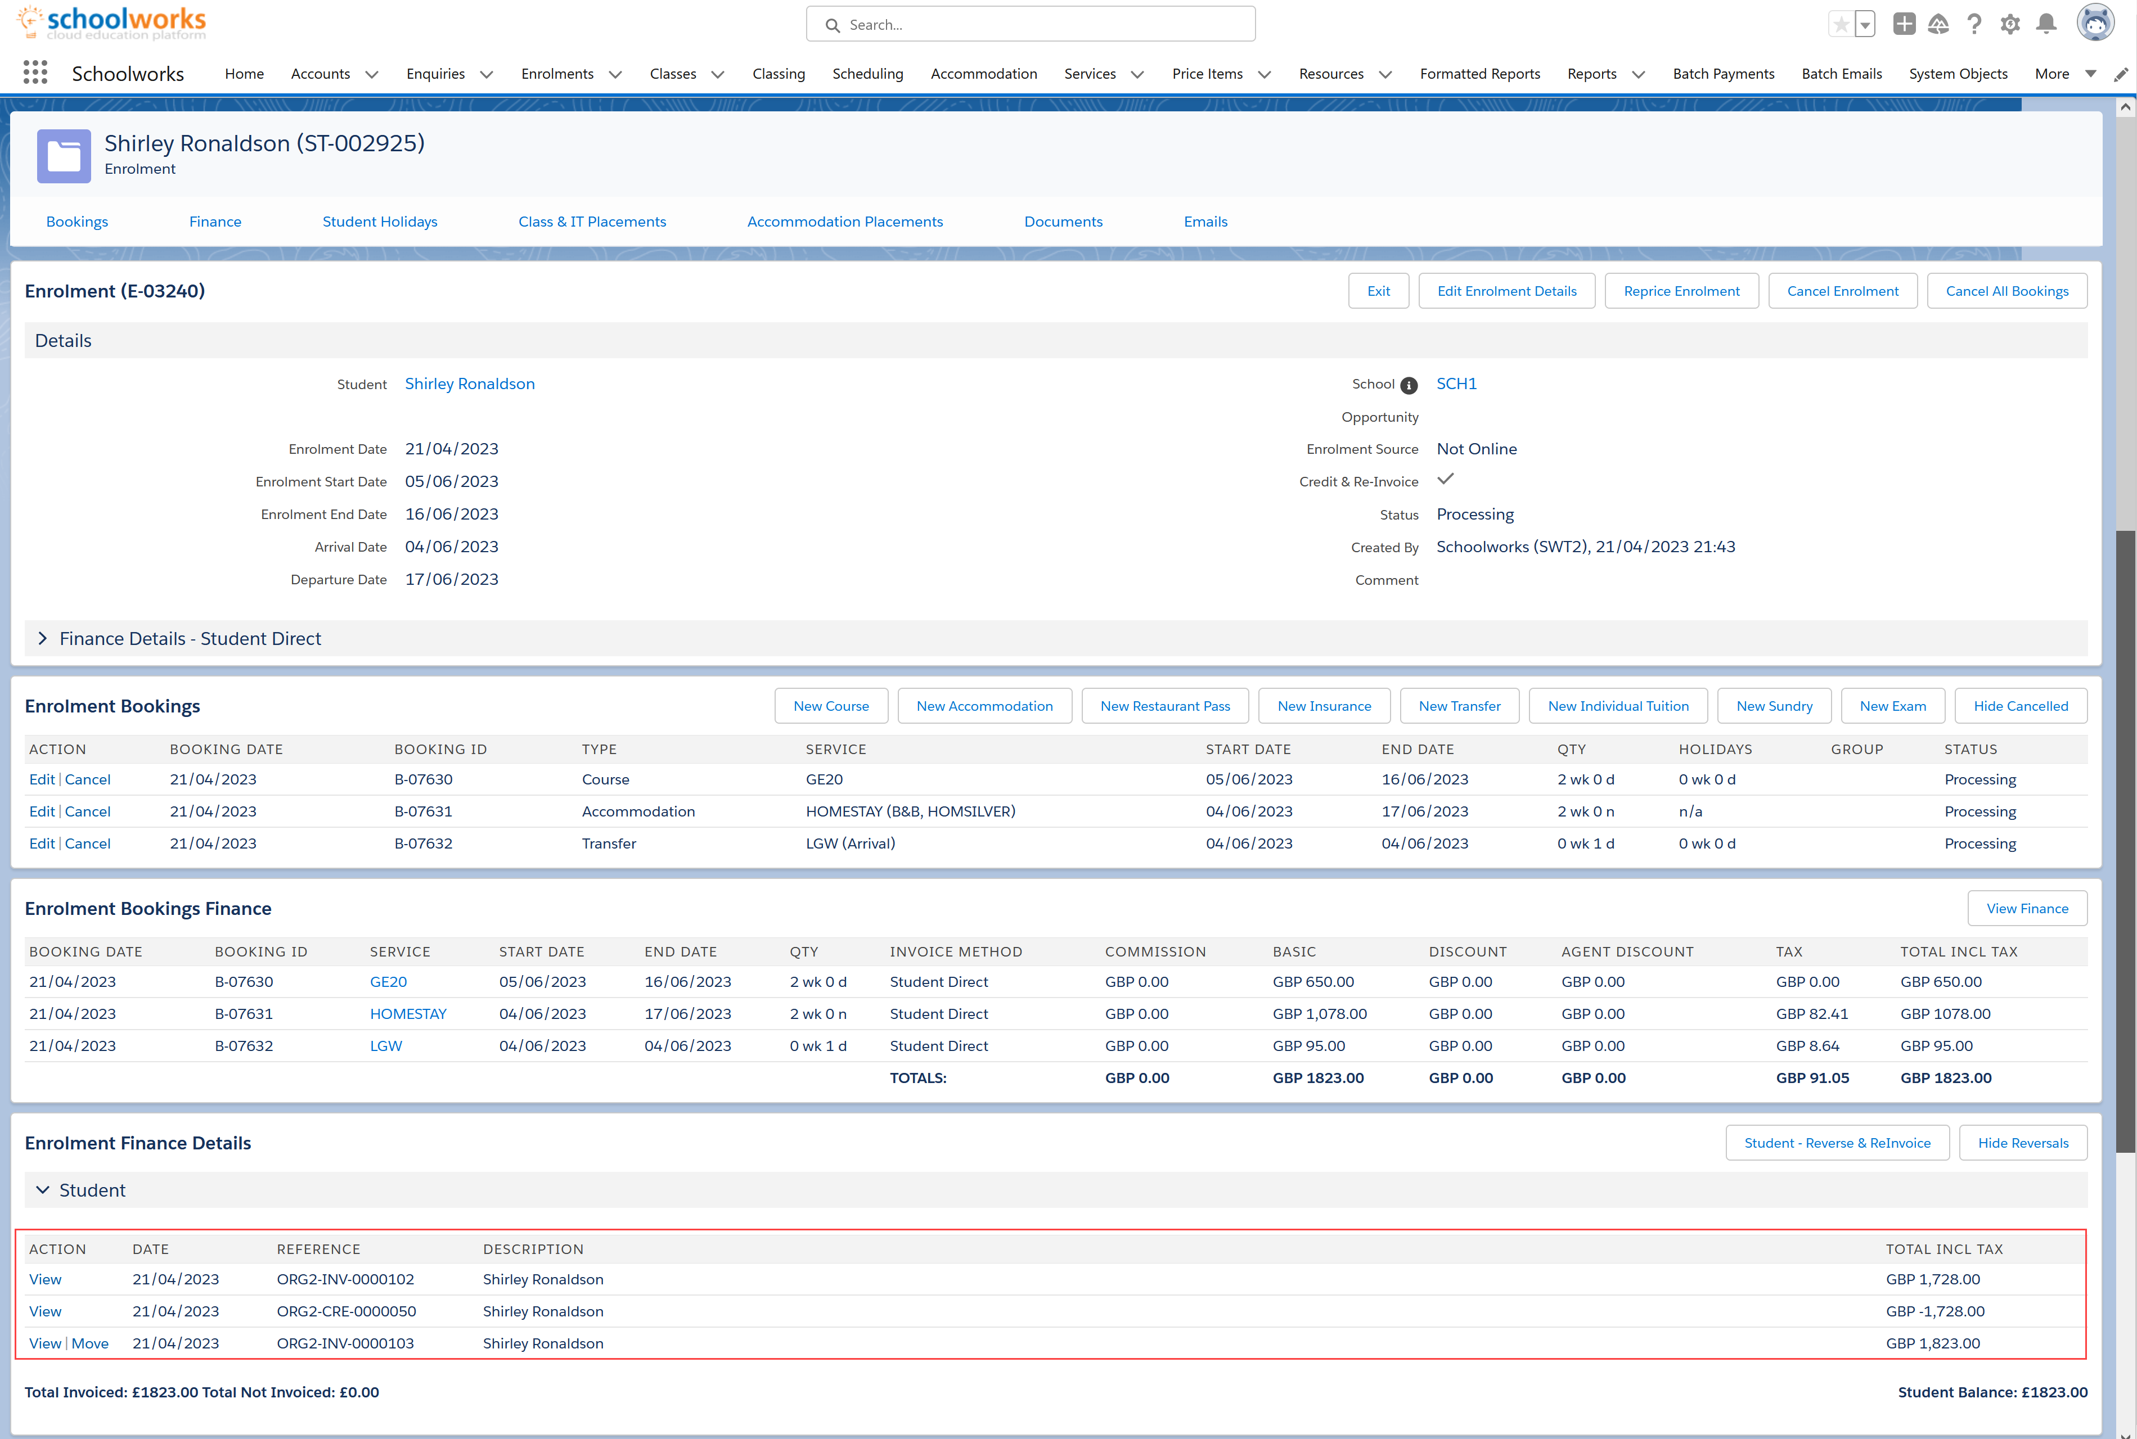Open the user profile avatar

point(2095,24)
